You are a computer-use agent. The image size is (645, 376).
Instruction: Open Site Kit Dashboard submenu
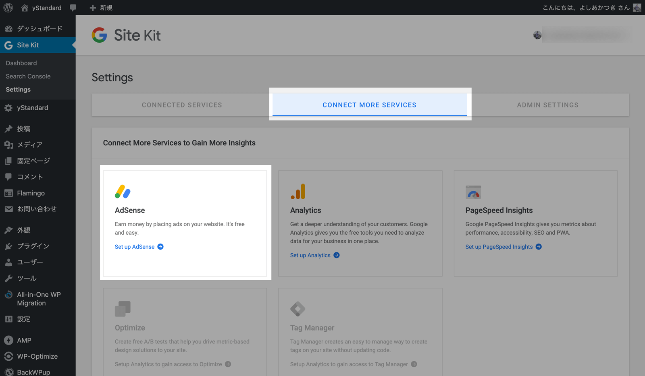tap(21, 63)
